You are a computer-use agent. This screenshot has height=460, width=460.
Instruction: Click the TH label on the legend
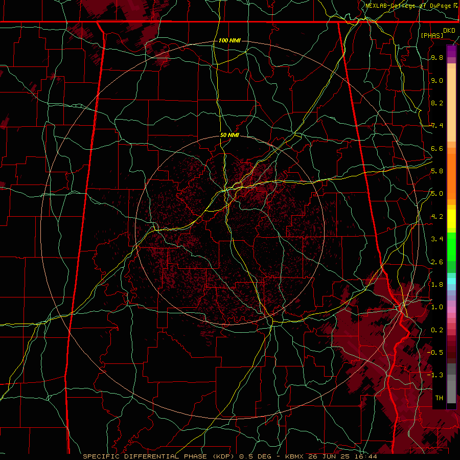pos(439,398)
